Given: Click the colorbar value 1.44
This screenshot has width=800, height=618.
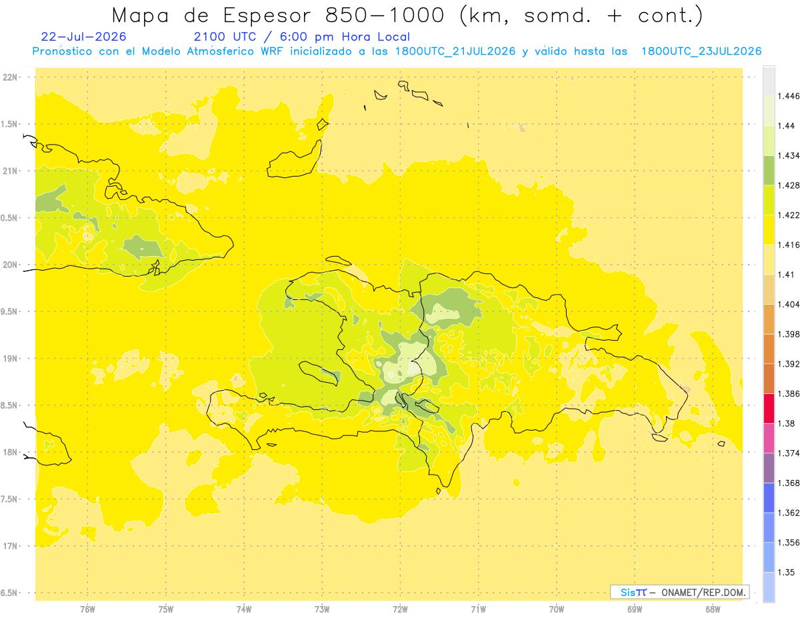Looking at the screenshot, I should (787, 126).
